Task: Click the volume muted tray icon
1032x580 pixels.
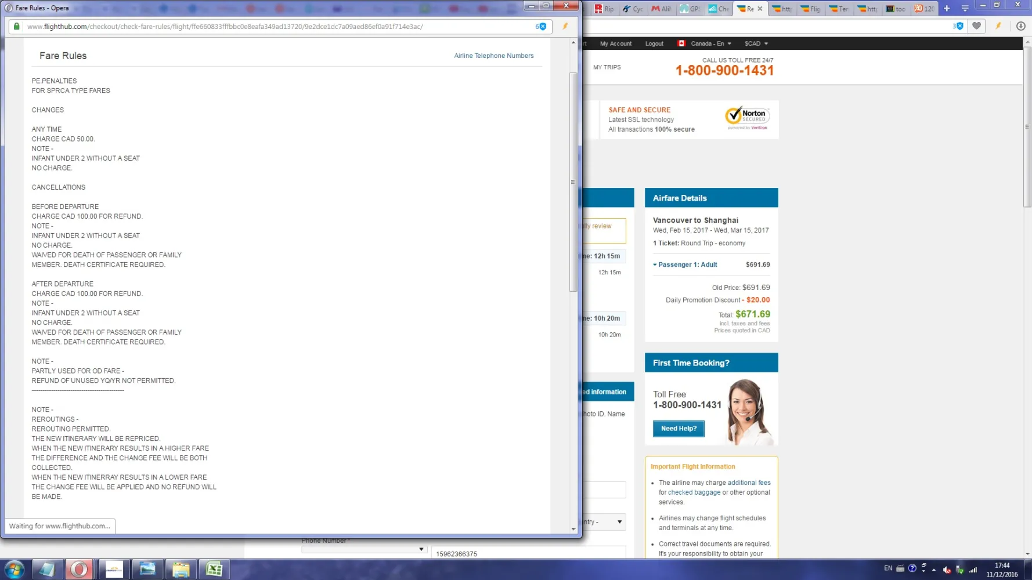Action: point(947,570)
